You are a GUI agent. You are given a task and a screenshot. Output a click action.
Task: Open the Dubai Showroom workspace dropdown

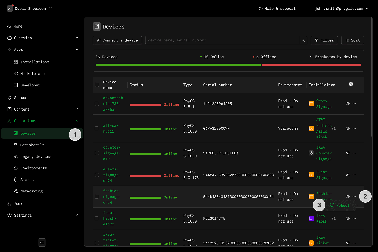pyautogui.click(x=29, y=8)
